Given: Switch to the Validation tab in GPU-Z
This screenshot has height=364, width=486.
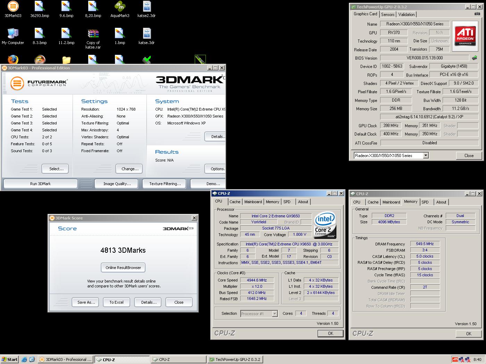Looking at the screenshot, I should click(406, 15).
